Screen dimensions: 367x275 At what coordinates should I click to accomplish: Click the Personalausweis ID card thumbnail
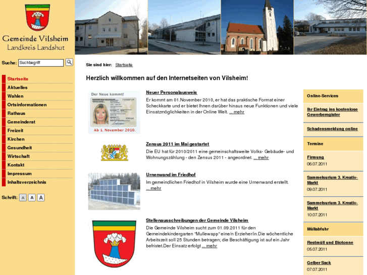114,113
